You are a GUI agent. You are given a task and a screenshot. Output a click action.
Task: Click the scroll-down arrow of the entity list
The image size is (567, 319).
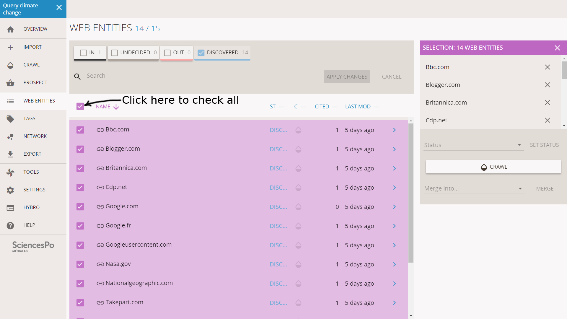click(411, 316)
